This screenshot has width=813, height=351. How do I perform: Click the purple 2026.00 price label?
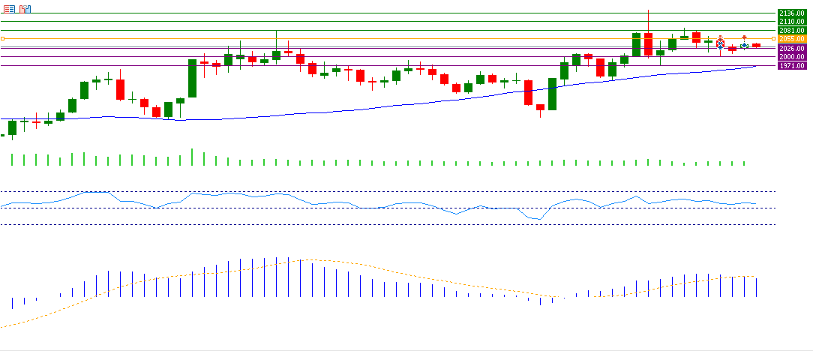click(x=791, y=48)
